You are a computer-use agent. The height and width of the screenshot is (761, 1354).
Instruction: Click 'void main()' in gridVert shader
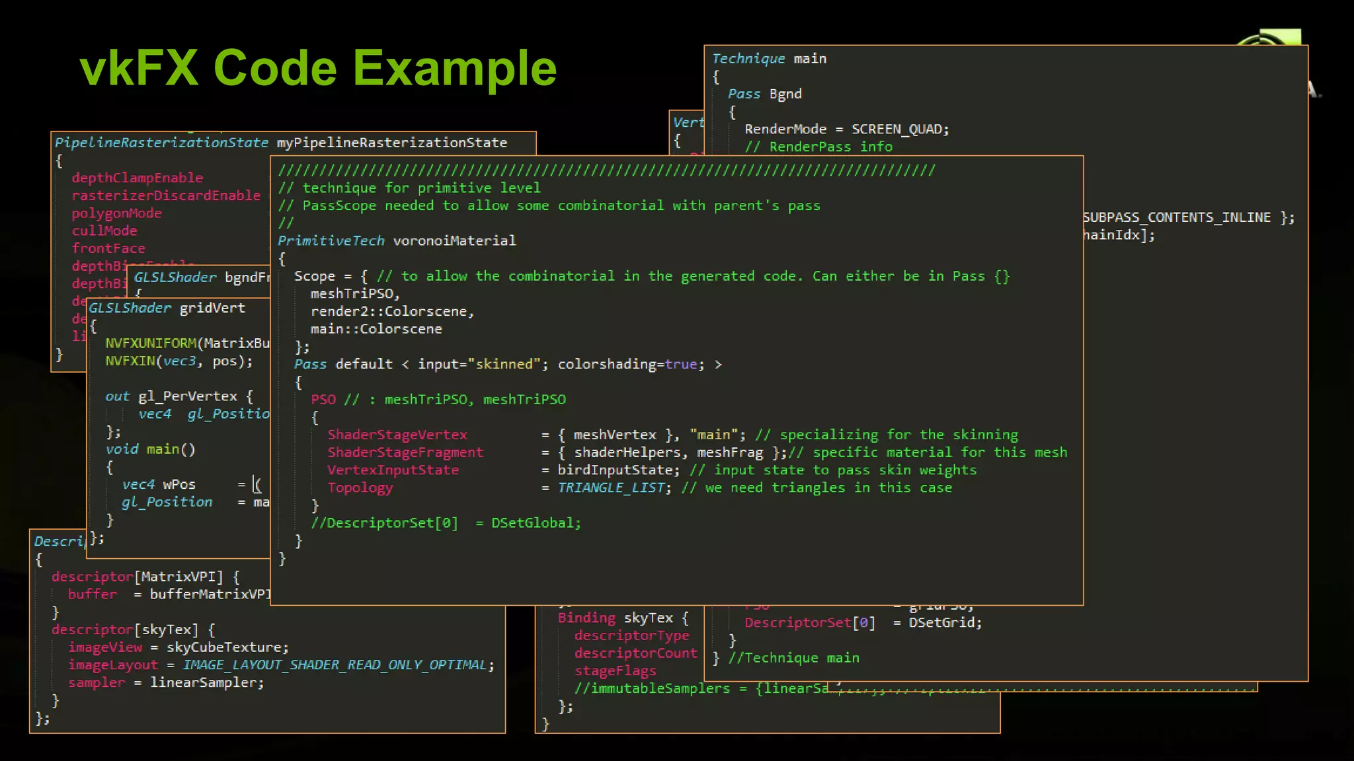(x=150, y=449)
